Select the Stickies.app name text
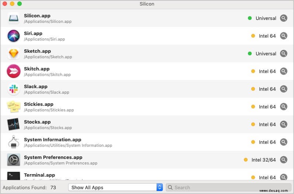The width and height of the screenshot is (294, 194). [x=39, y=104]
